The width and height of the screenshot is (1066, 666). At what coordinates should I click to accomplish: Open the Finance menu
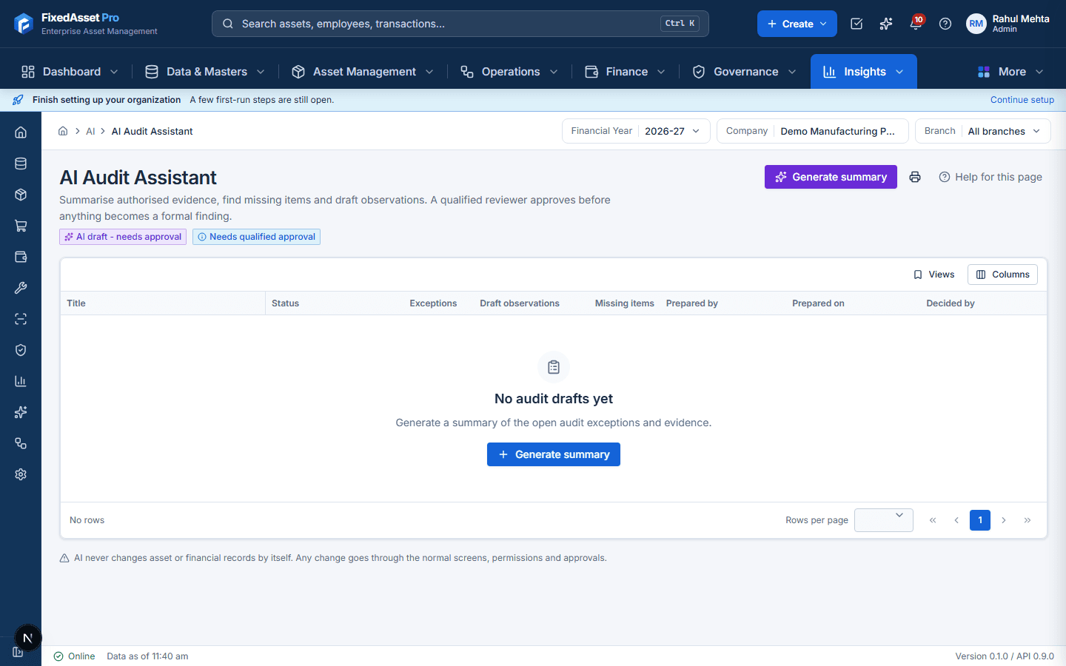click(626, 72)
